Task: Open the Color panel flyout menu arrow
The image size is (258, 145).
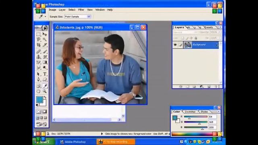Action: point(218,112)
